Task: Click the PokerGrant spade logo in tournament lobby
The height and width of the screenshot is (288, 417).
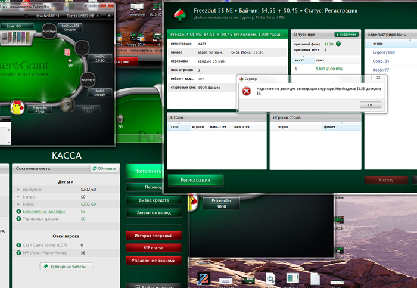Action: tap(181, 14)
